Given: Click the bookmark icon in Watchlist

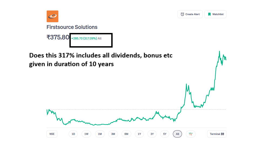Looking at the screenshot, I should point(209,14).
